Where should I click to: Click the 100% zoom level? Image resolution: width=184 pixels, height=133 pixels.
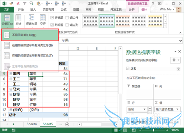[176, 130]
